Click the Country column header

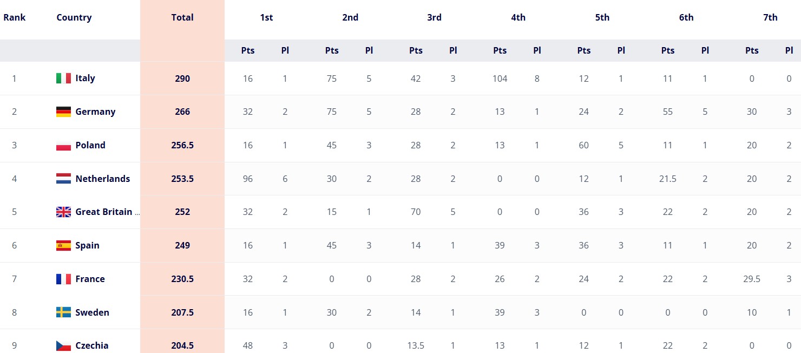pos(74,17)
